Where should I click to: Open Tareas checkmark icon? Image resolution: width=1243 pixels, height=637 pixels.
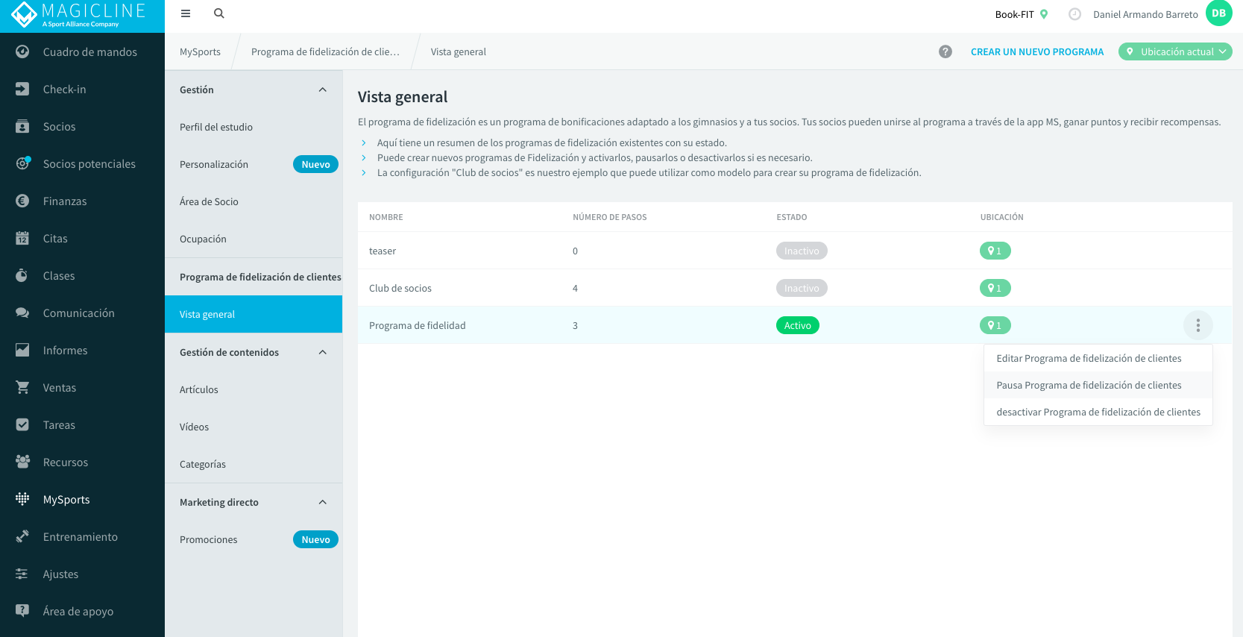(22, 424)
